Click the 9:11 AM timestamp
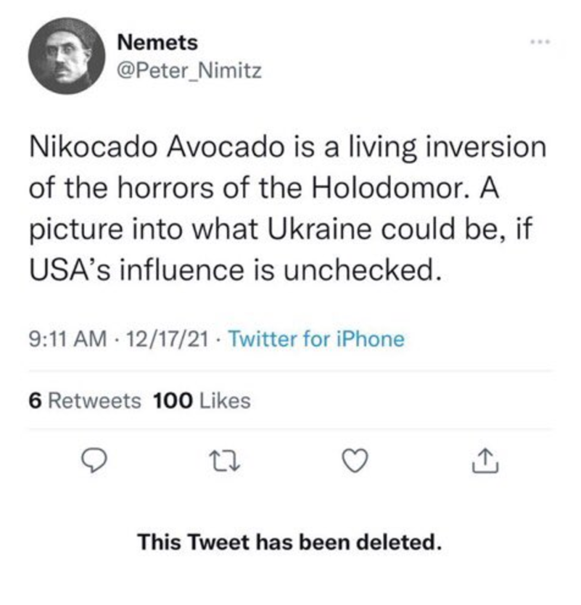The image size is (581, 605). tap(68, 340)
